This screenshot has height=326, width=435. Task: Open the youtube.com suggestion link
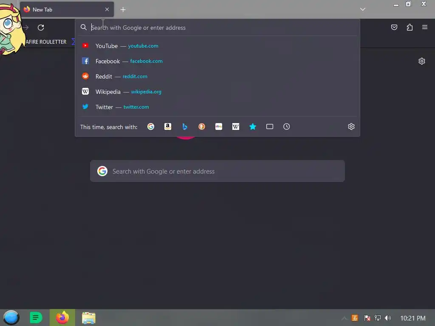pyautogui.click(x=143, y=46)
